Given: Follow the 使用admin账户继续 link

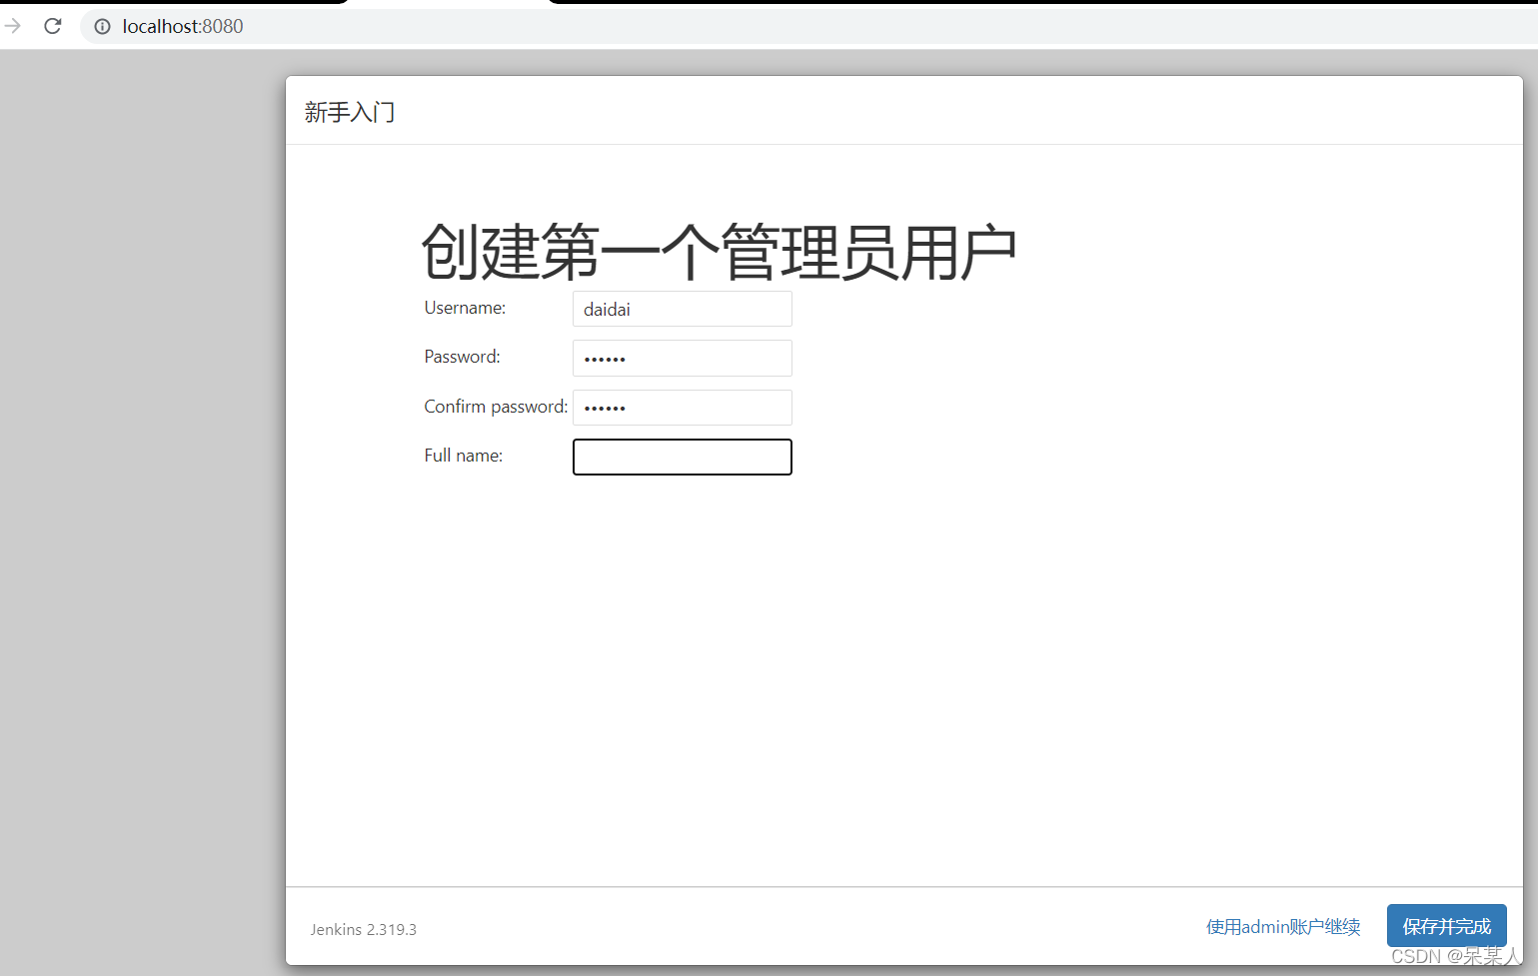Looking at the screenshot, I should pos(1283,927).
